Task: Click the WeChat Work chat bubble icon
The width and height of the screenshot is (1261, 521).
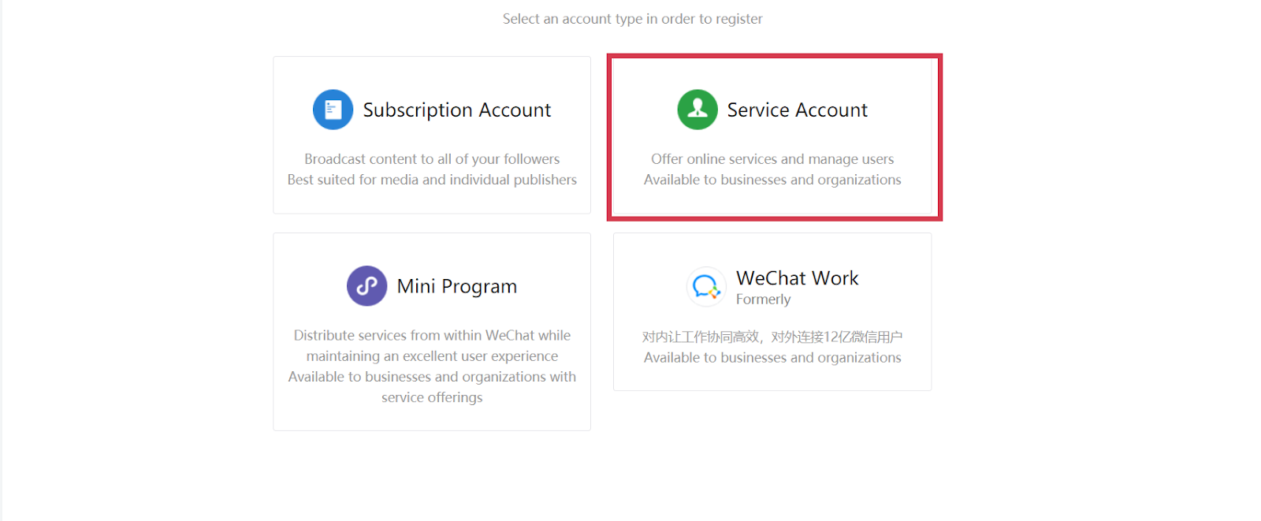Action: pos(706,287)
